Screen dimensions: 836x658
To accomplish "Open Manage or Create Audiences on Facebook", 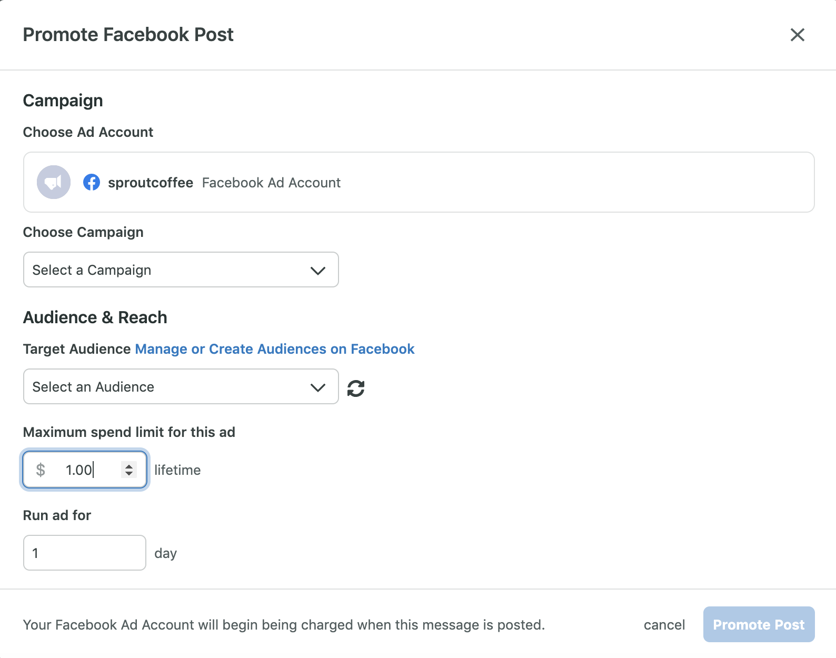I will [275, 349].
